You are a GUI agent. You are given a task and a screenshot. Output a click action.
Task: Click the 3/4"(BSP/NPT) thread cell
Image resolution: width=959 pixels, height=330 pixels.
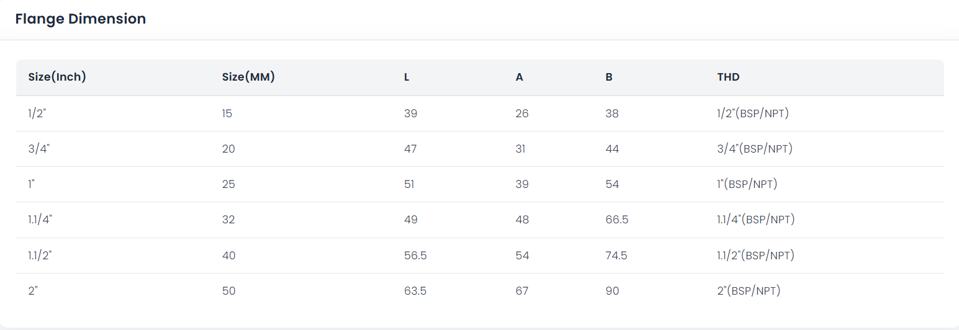[x=755, y=149]
